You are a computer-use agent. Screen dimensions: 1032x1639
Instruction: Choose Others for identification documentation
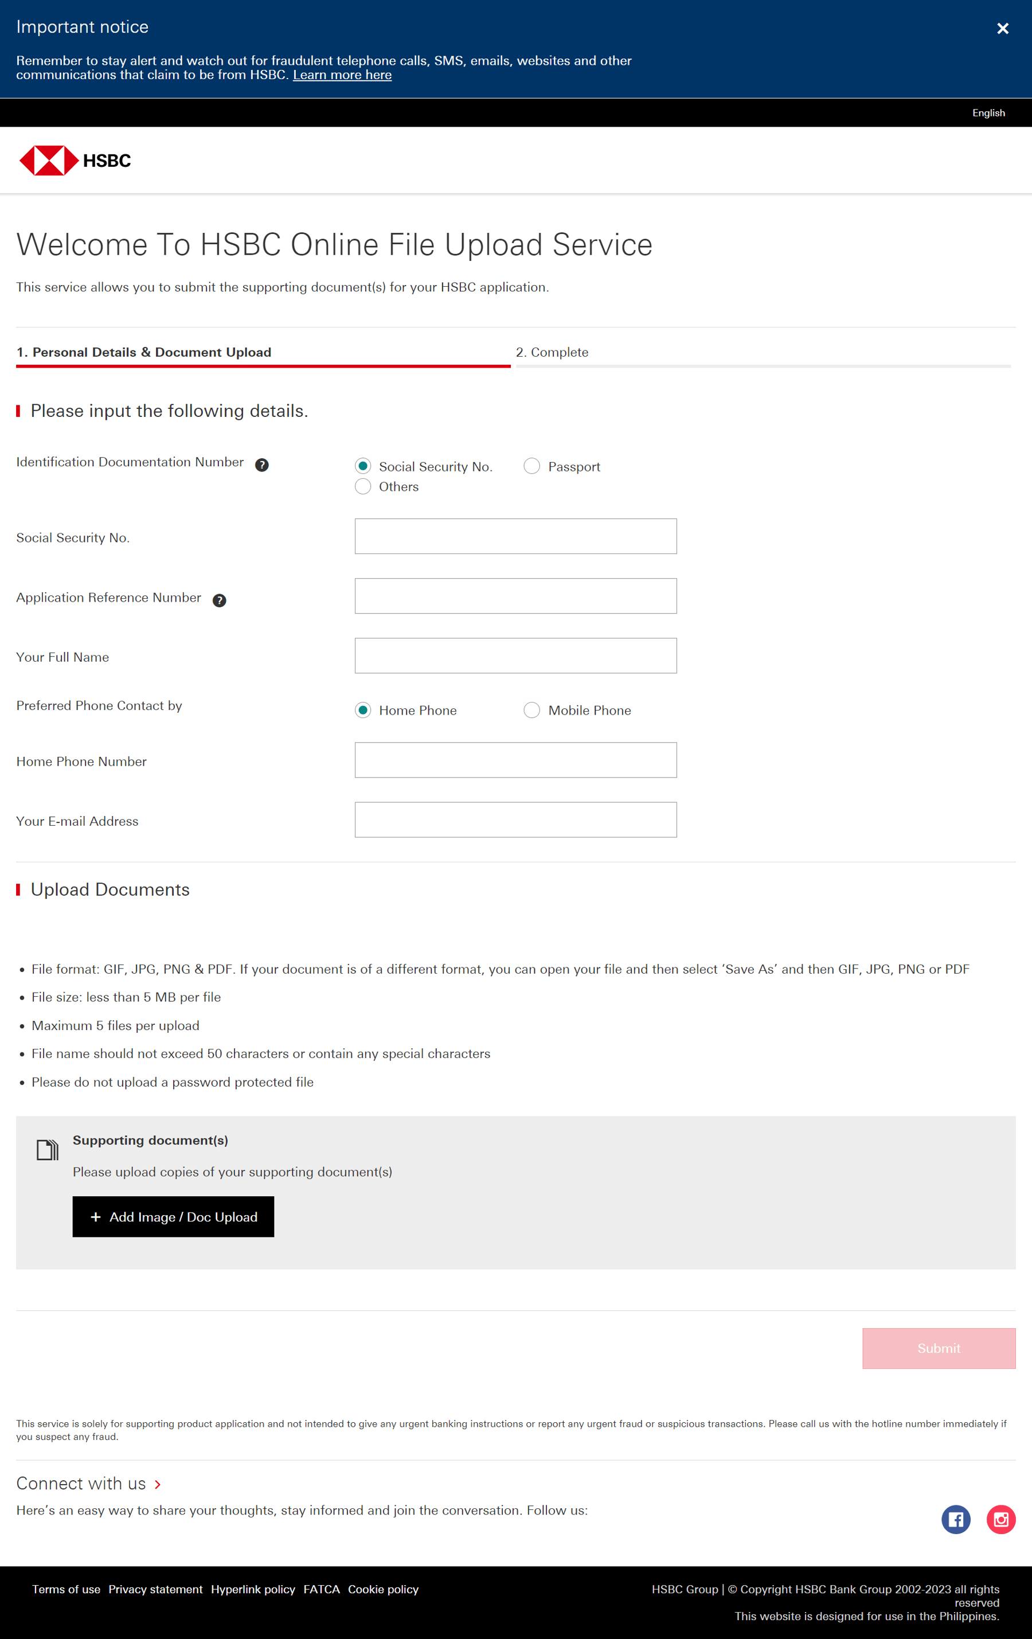coord(363,486)
